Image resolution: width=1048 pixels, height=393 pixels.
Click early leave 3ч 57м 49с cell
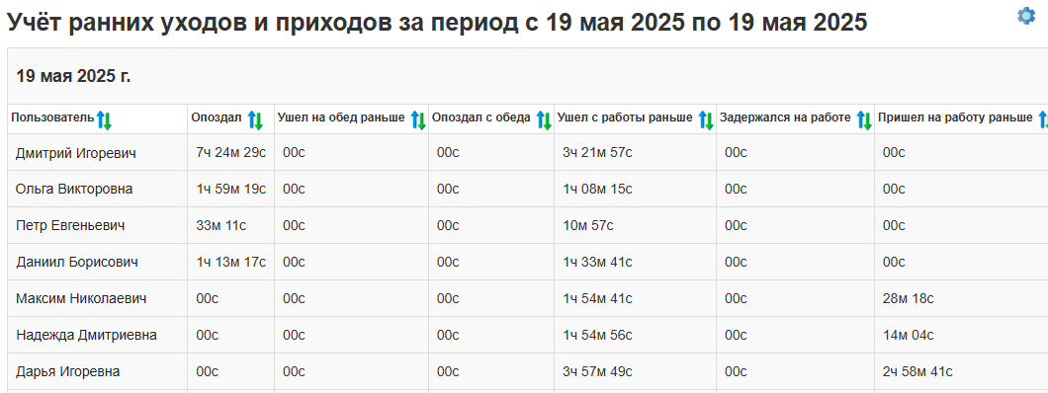tap(597, 371)
